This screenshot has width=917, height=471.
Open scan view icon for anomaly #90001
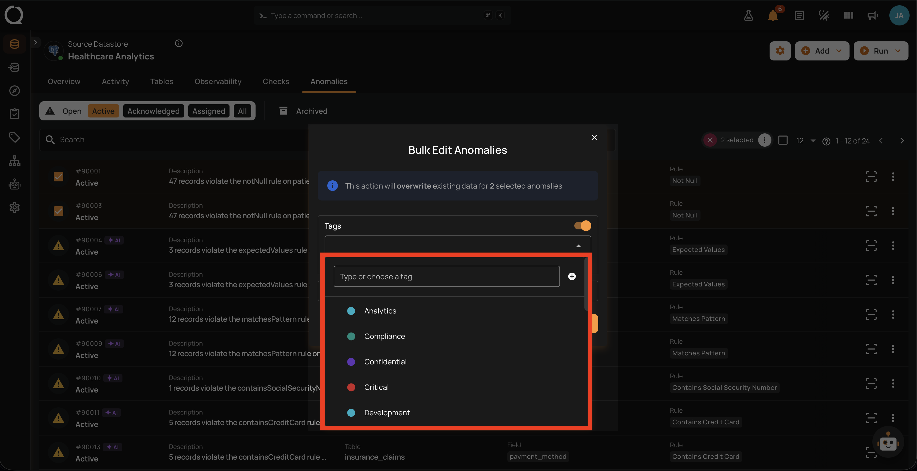point(871,177)
